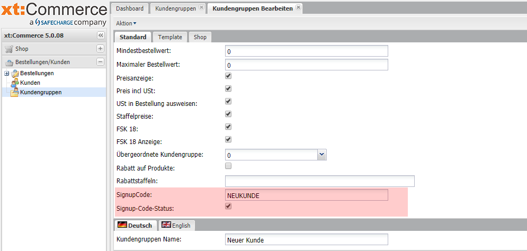Collapse the Bestellungen/Kunden panel with minus button
The width and height of the screenshot is (527, 251).
[x=101, y=62]
